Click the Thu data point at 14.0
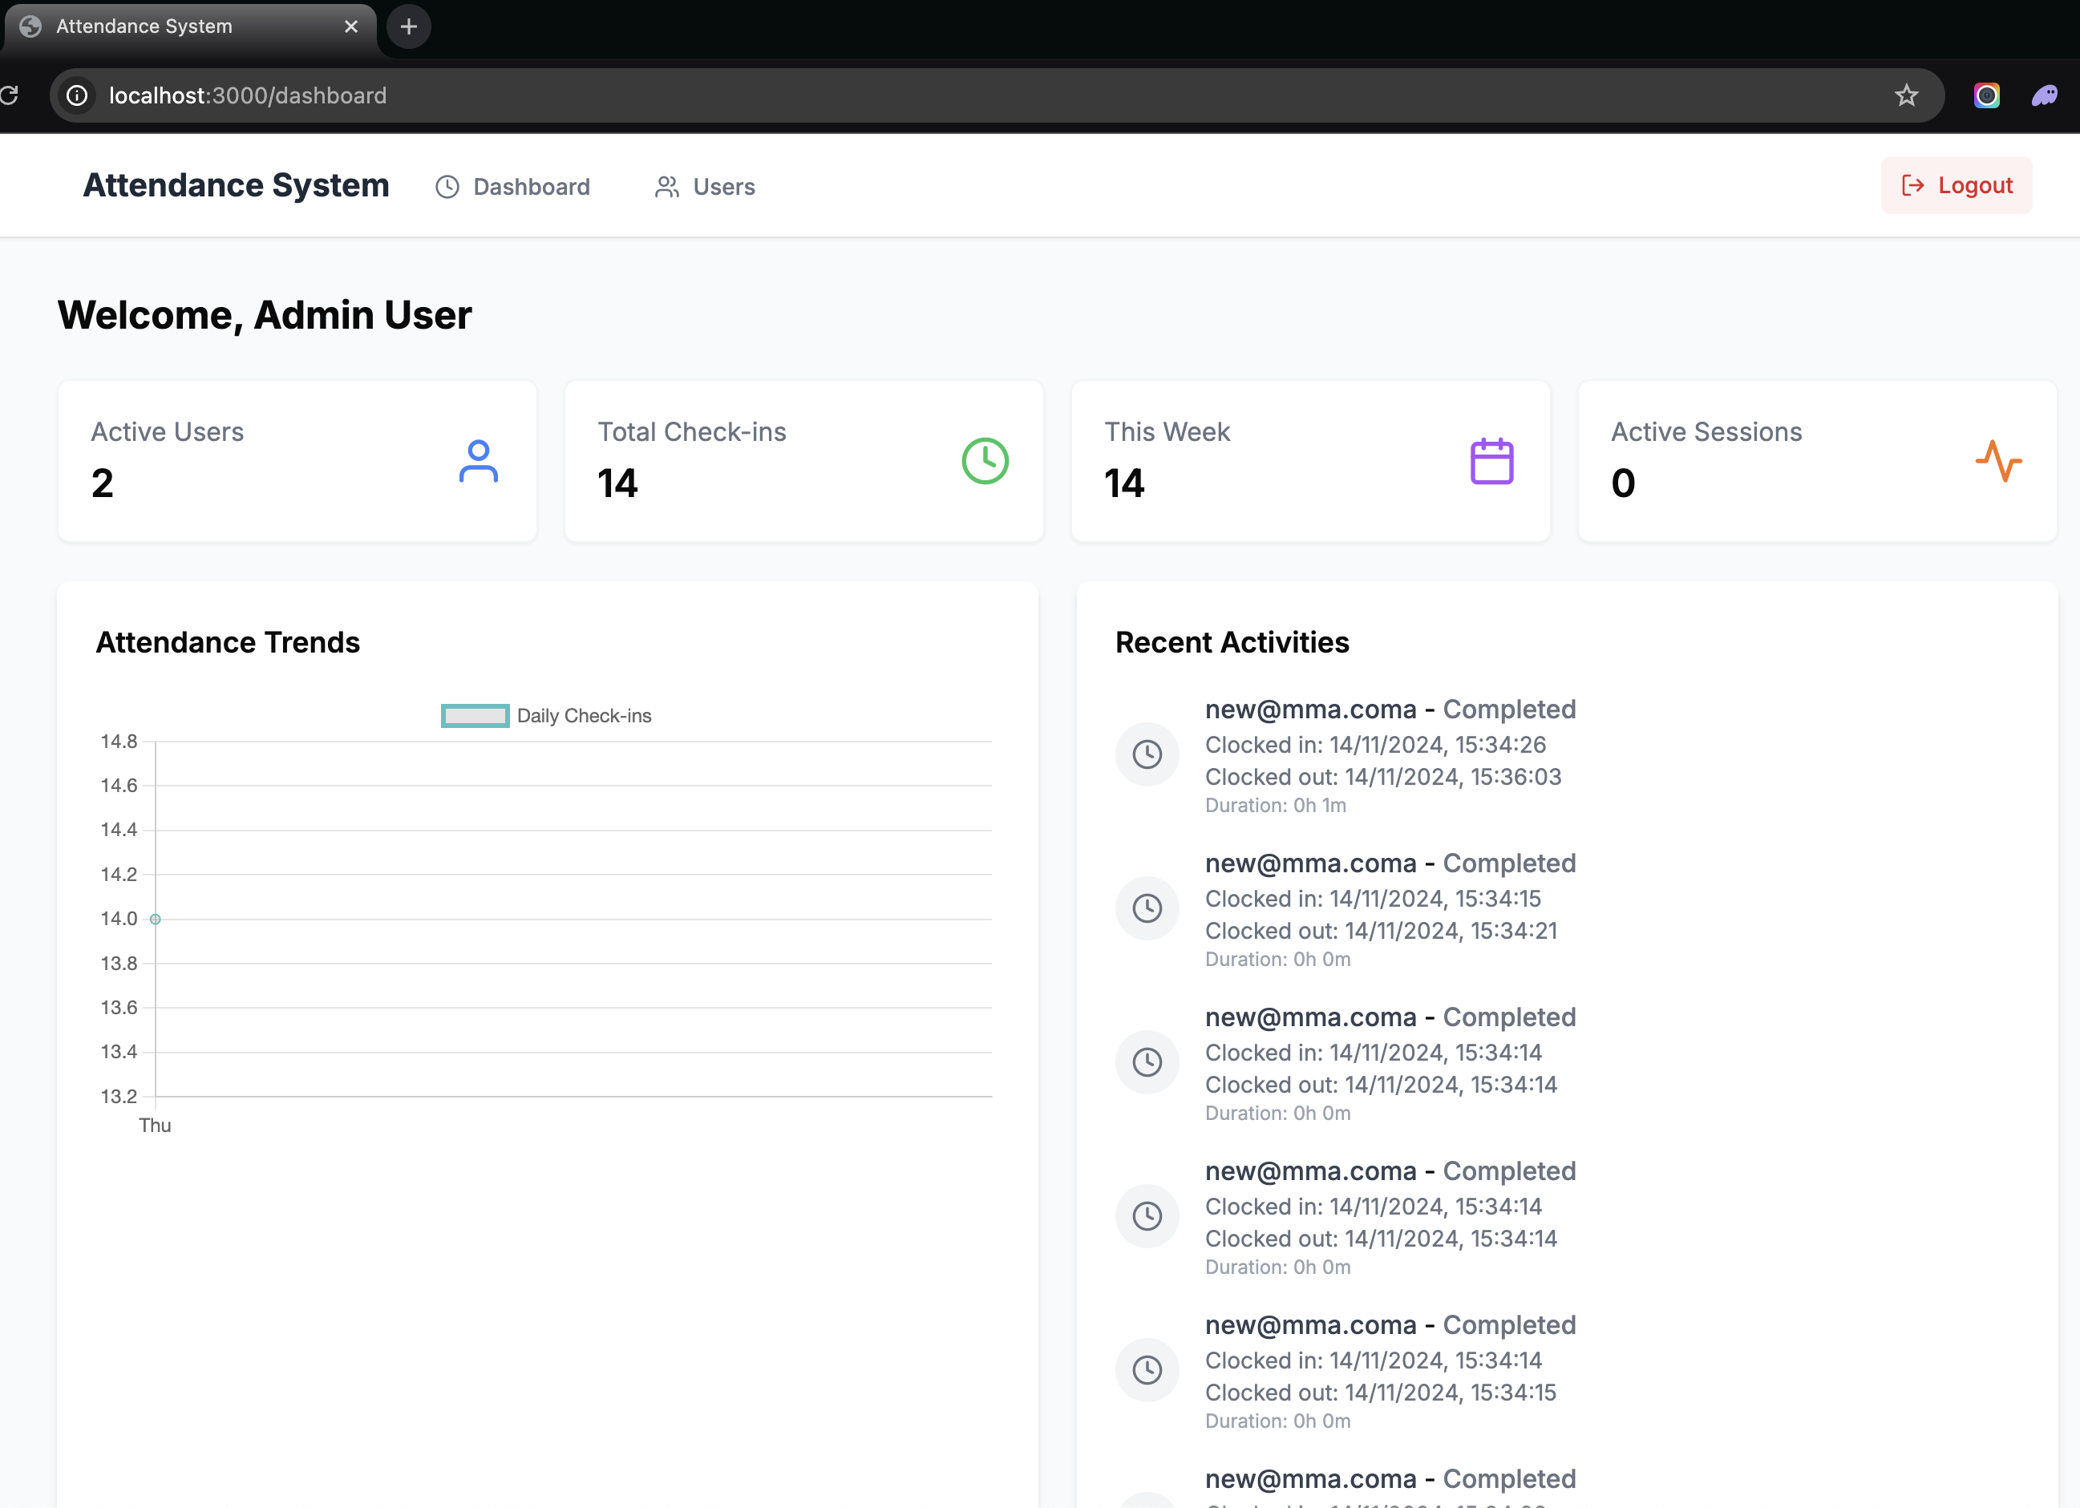Screen dimensions: 2080x1508 pos(155,919)
